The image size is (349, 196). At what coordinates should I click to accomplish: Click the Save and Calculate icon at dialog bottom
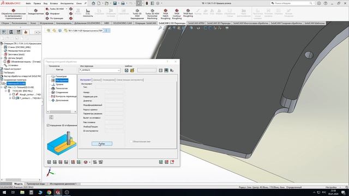click(55, 162)
